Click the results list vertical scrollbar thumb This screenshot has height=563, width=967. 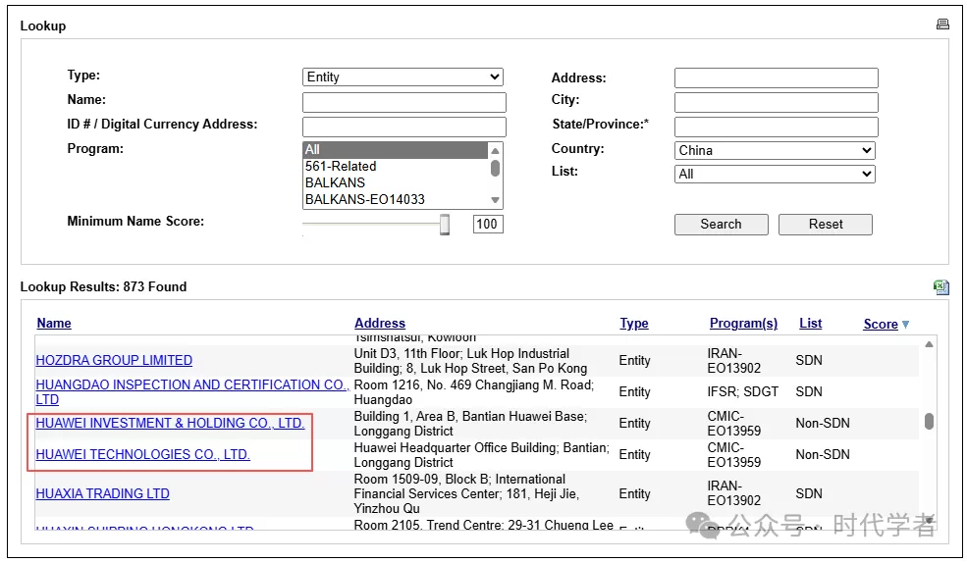pos(929,421)
